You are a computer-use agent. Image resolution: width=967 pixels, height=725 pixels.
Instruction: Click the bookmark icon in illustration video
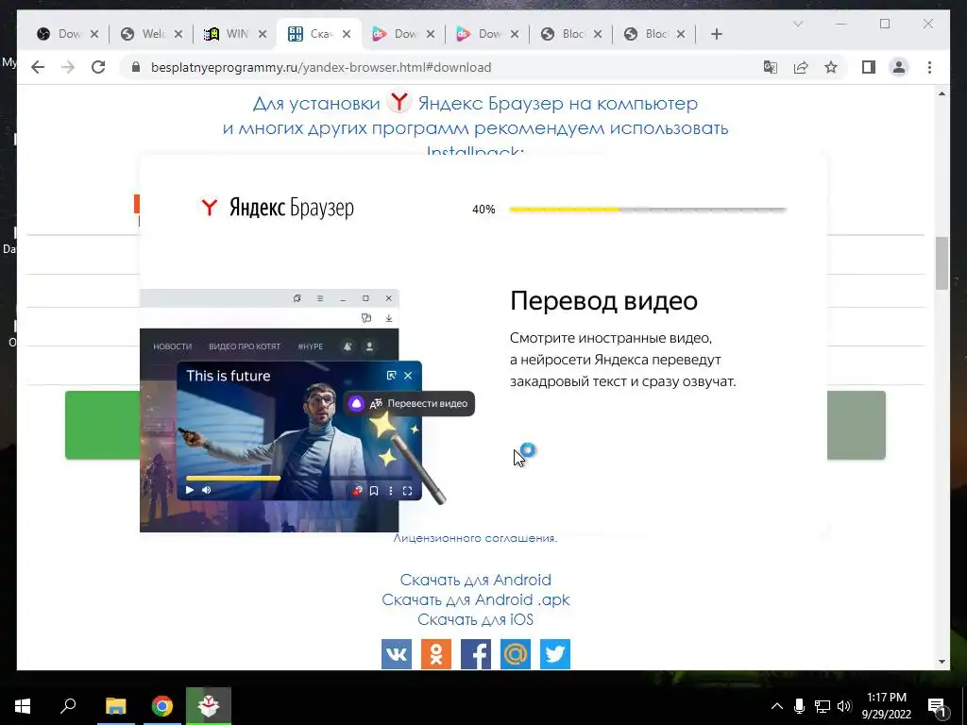pyautogui.click(x=374, y=491)
